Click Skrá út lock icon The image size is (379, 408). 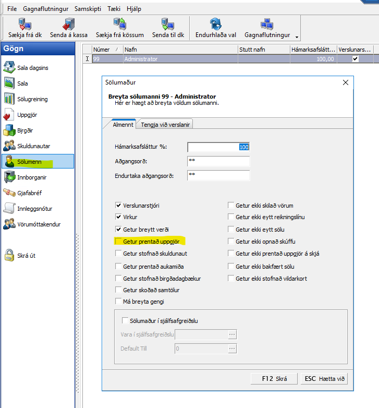[x=9, y=256]
